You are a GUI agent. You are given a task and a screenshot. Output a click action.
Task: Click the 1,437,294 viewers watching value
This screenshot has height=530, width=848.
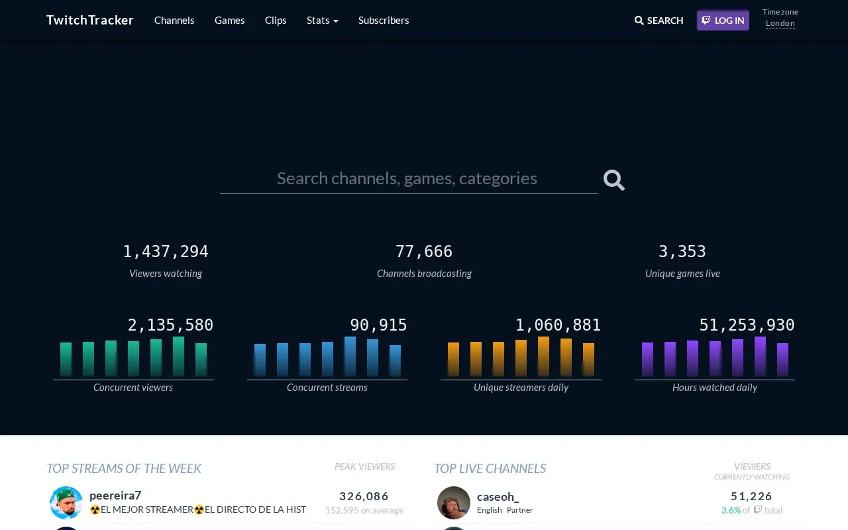point(166,252)
